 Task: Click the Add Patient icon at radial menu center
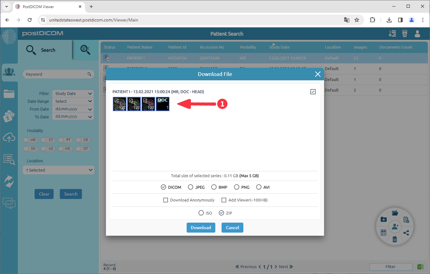tap(395, 226)
